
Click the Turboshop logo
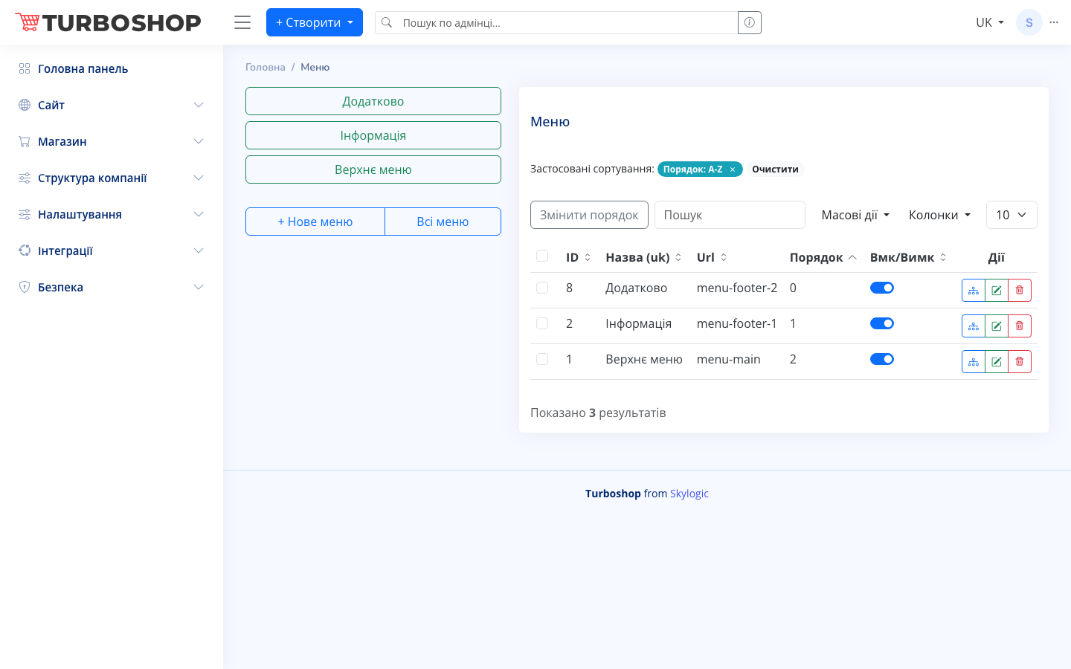pyautogui.click(x=109, y=22)
